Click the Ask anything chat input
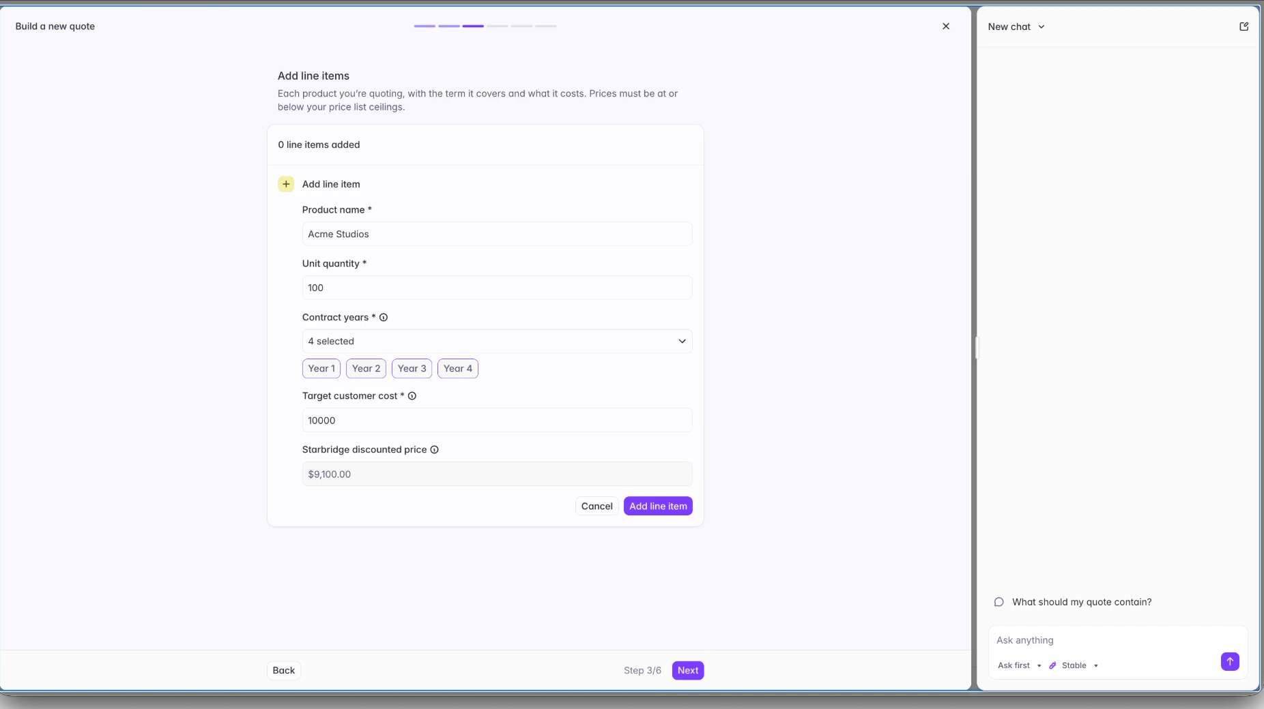Image resolution: width=1264 pixels, height=709 pixels. click(x=1118, y=640)
